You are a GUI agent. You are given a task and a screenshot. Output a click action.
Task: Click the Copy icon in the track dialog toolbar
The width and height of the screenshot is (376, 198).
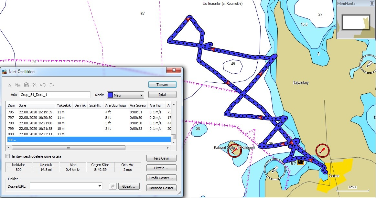(18, 85)
